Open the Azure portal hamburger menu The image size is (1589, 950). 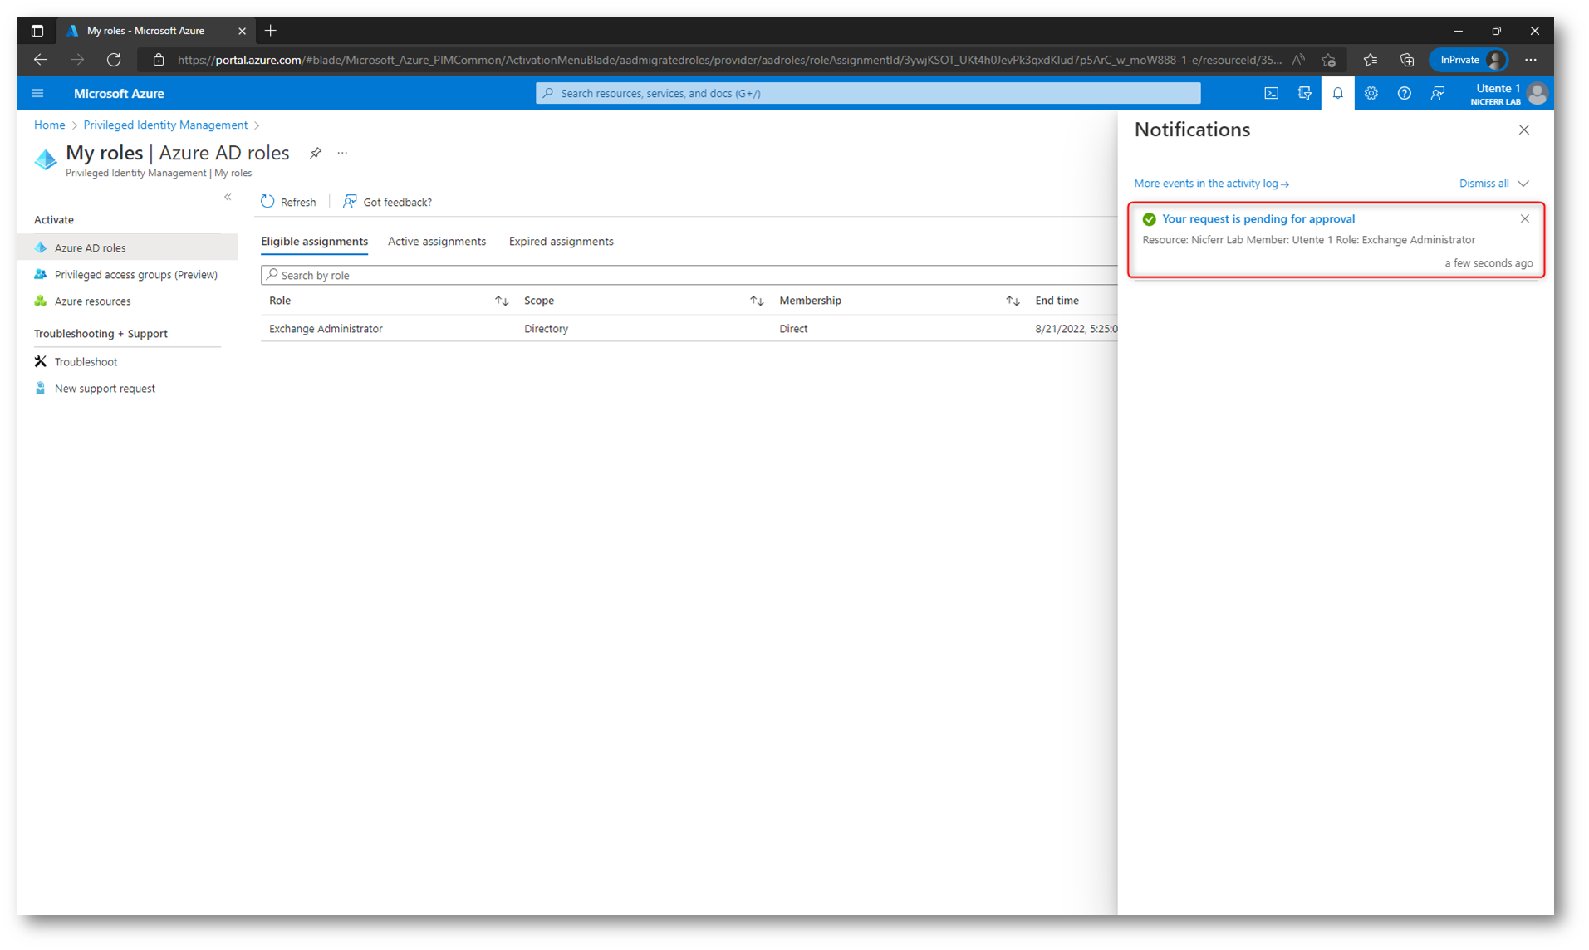point(37,93)
